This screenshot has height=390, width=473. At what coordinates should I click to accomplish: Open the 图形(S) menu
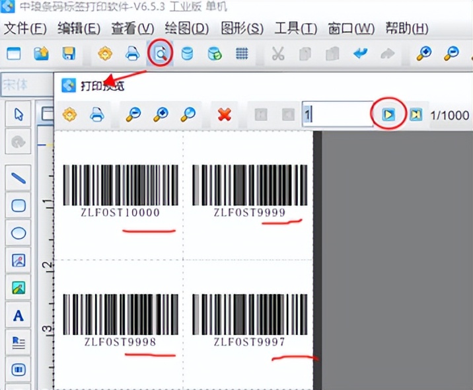click(x=242, y=28)
